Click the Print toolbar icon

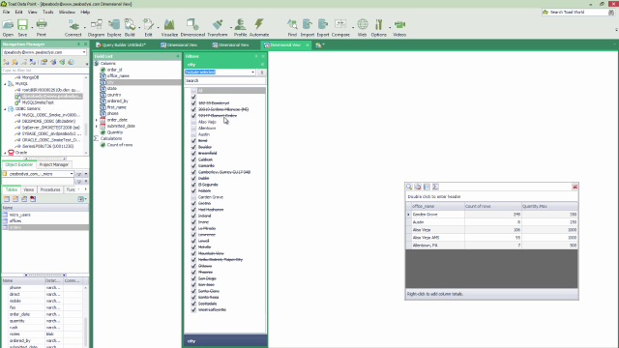pyautogui.click(x=42, y=28)
